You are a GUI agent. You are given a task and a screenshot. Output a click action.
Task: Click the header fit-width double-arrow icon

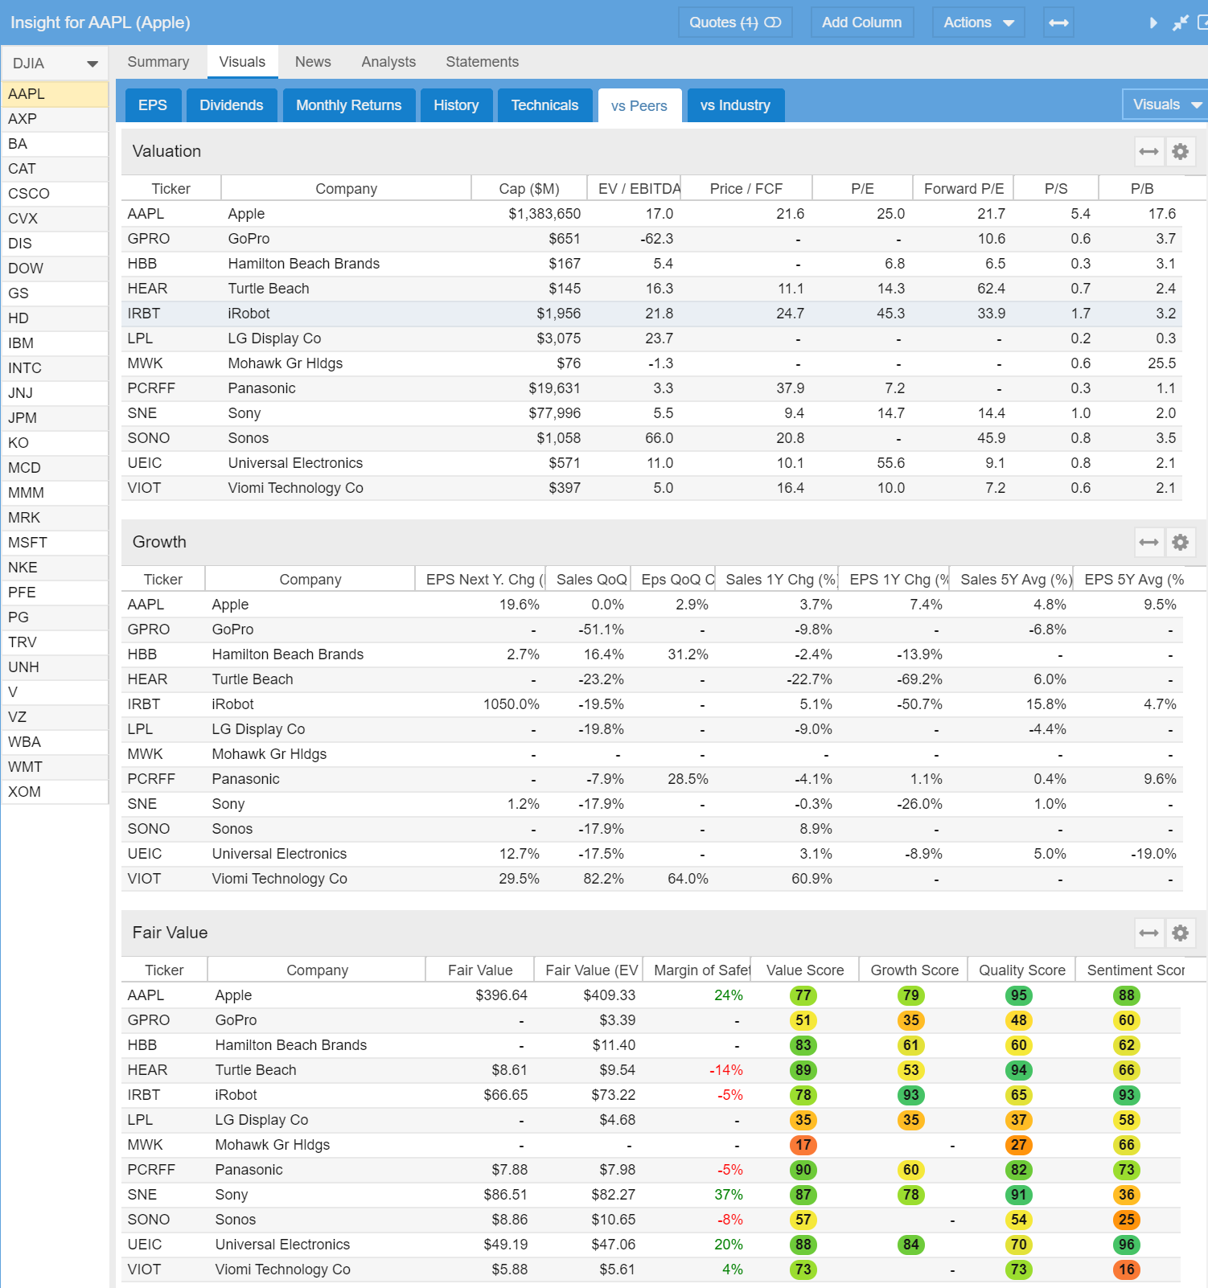1058,23
